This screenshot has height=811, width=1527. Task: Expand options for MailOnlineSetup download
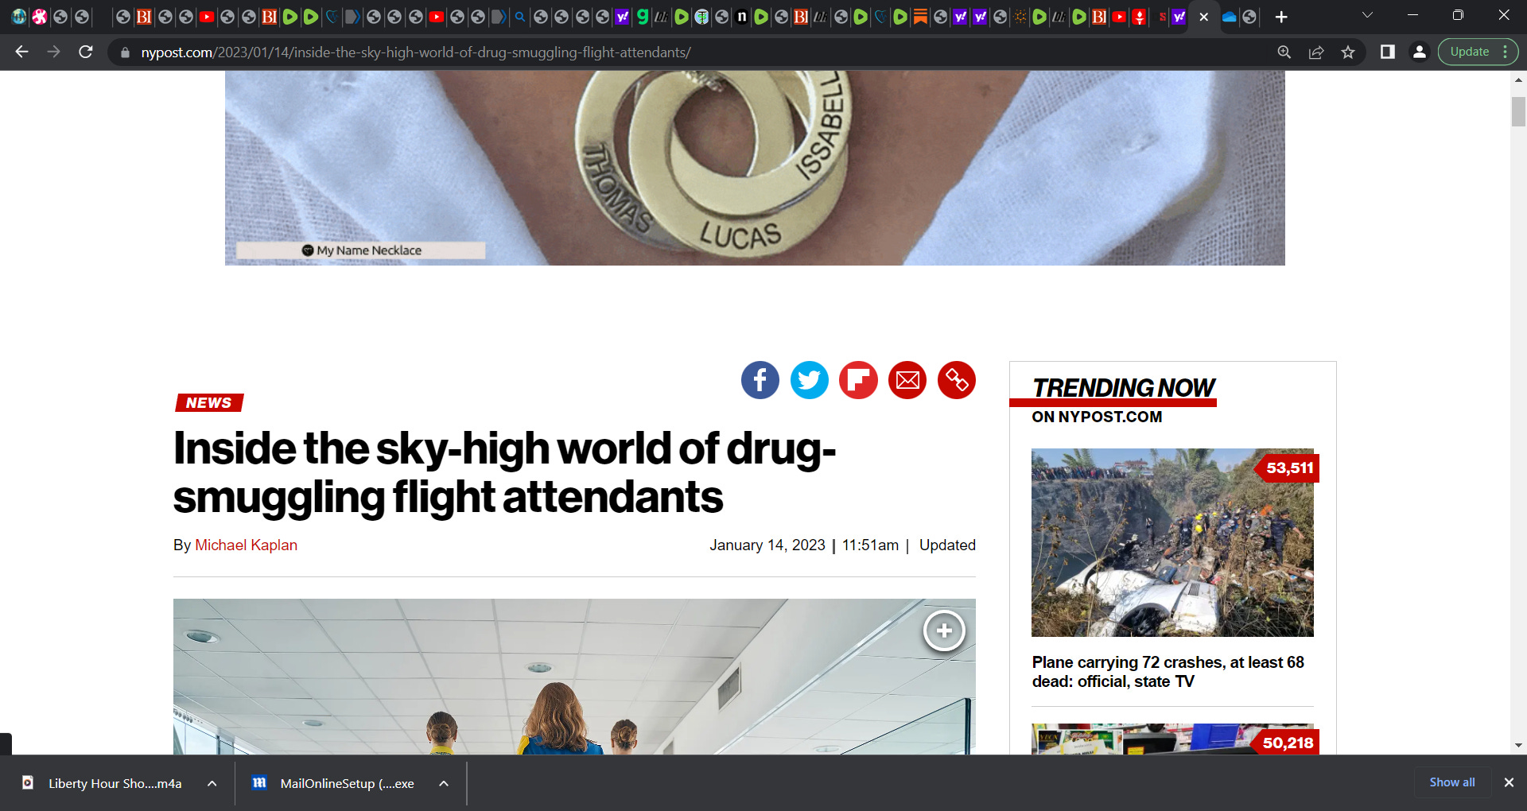tap(444, 783)
